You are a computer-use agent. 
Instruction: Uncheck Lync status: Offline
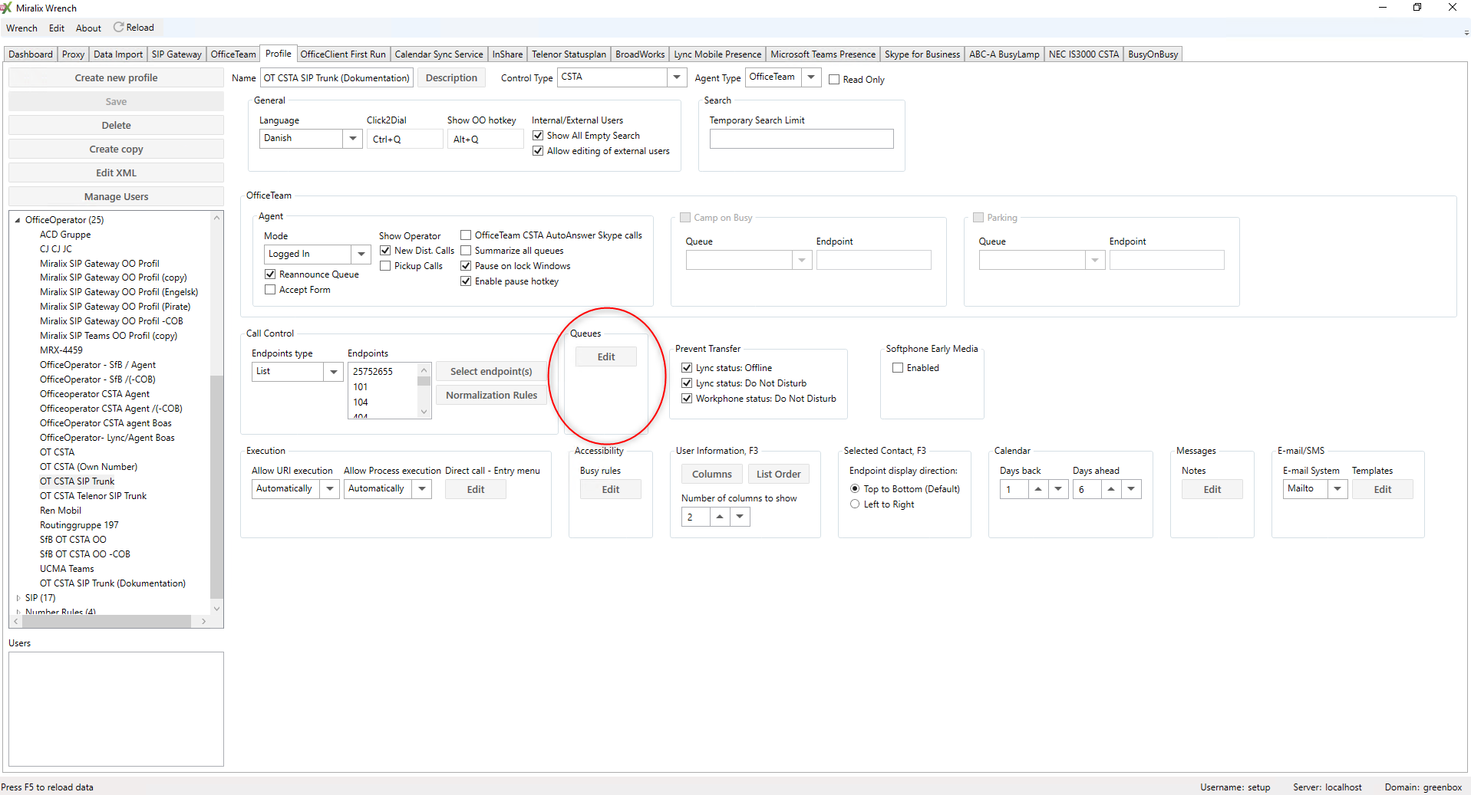tap(687, 368)
